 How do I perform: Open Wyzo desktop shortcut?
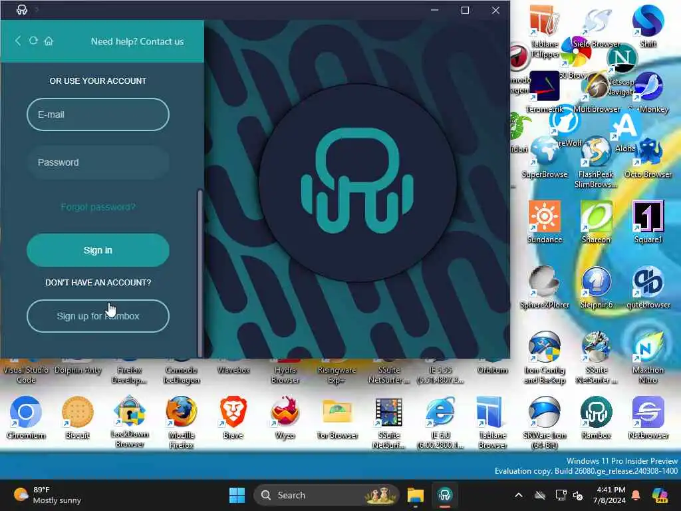click(x=285, y=417)
